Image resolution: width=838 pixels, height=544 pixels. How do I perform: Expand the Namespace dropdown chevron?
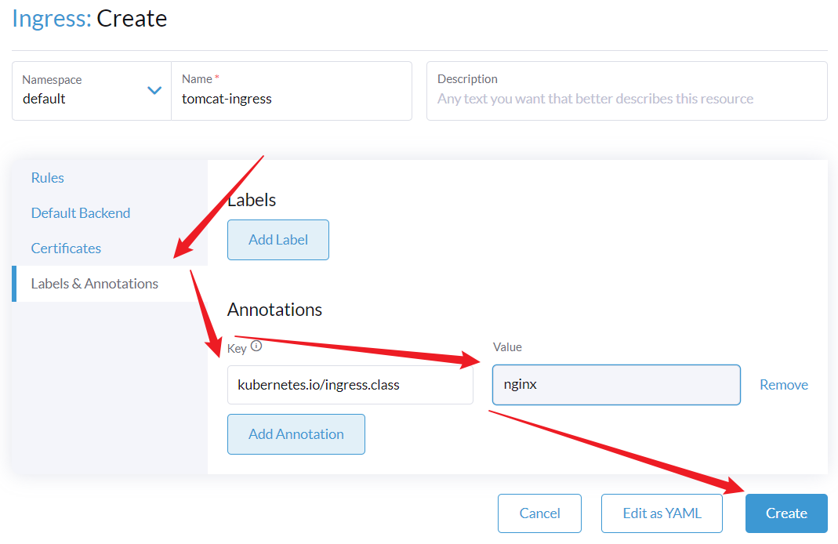[x=154, y=91]
